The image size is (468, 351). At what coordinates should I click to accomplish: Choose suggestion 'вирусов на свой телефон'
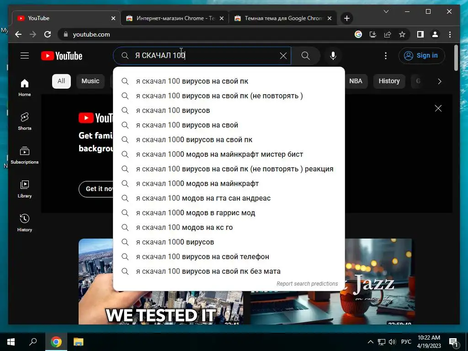click(229, 257)
